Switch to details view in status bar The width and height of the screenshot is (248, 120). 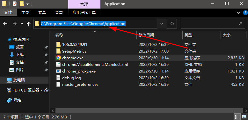237,117
